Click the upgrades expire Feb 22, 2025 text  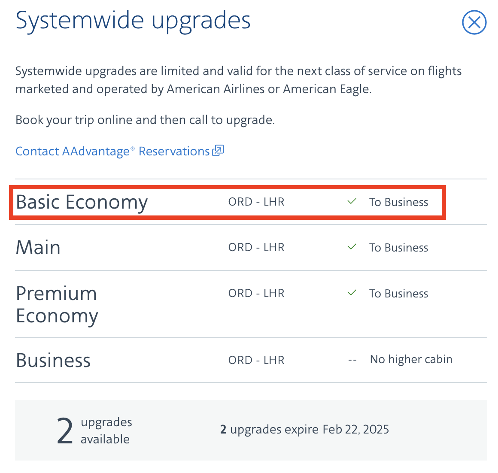304,430
